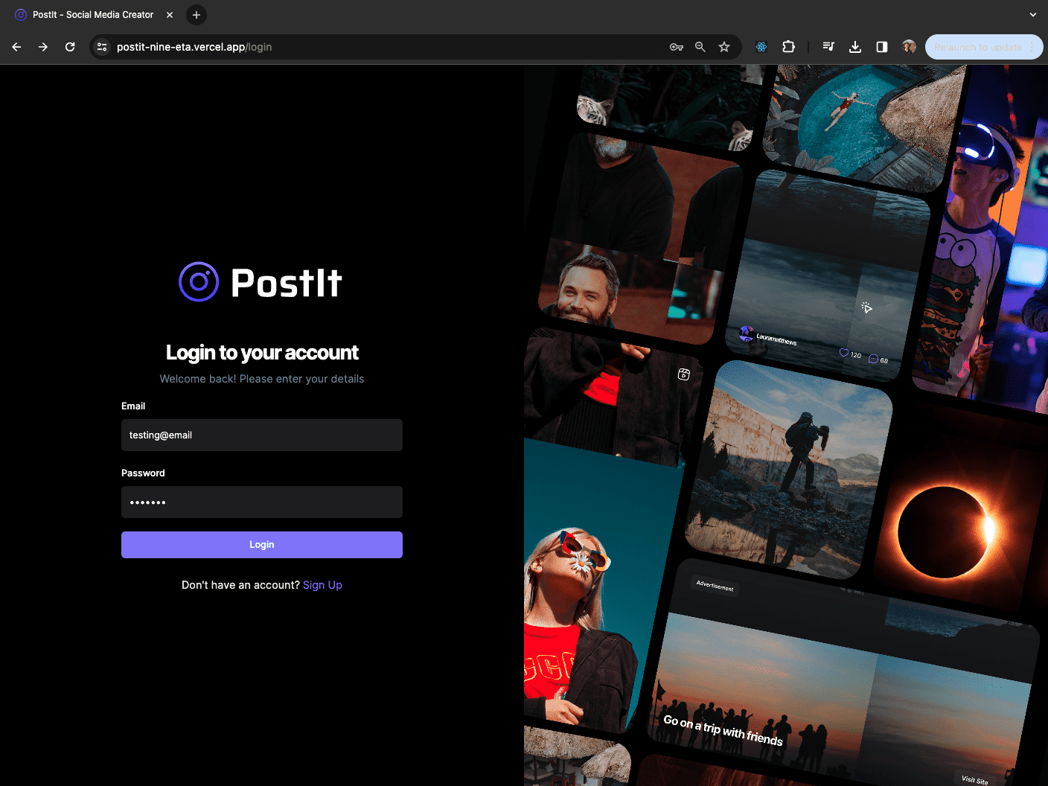
Task: Focus the Email input field
Action: 262,435
